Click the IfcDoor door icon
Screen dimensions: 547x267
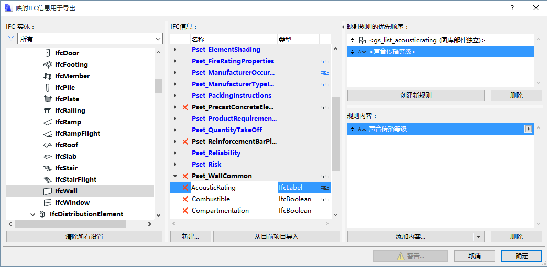coord(48,53)
